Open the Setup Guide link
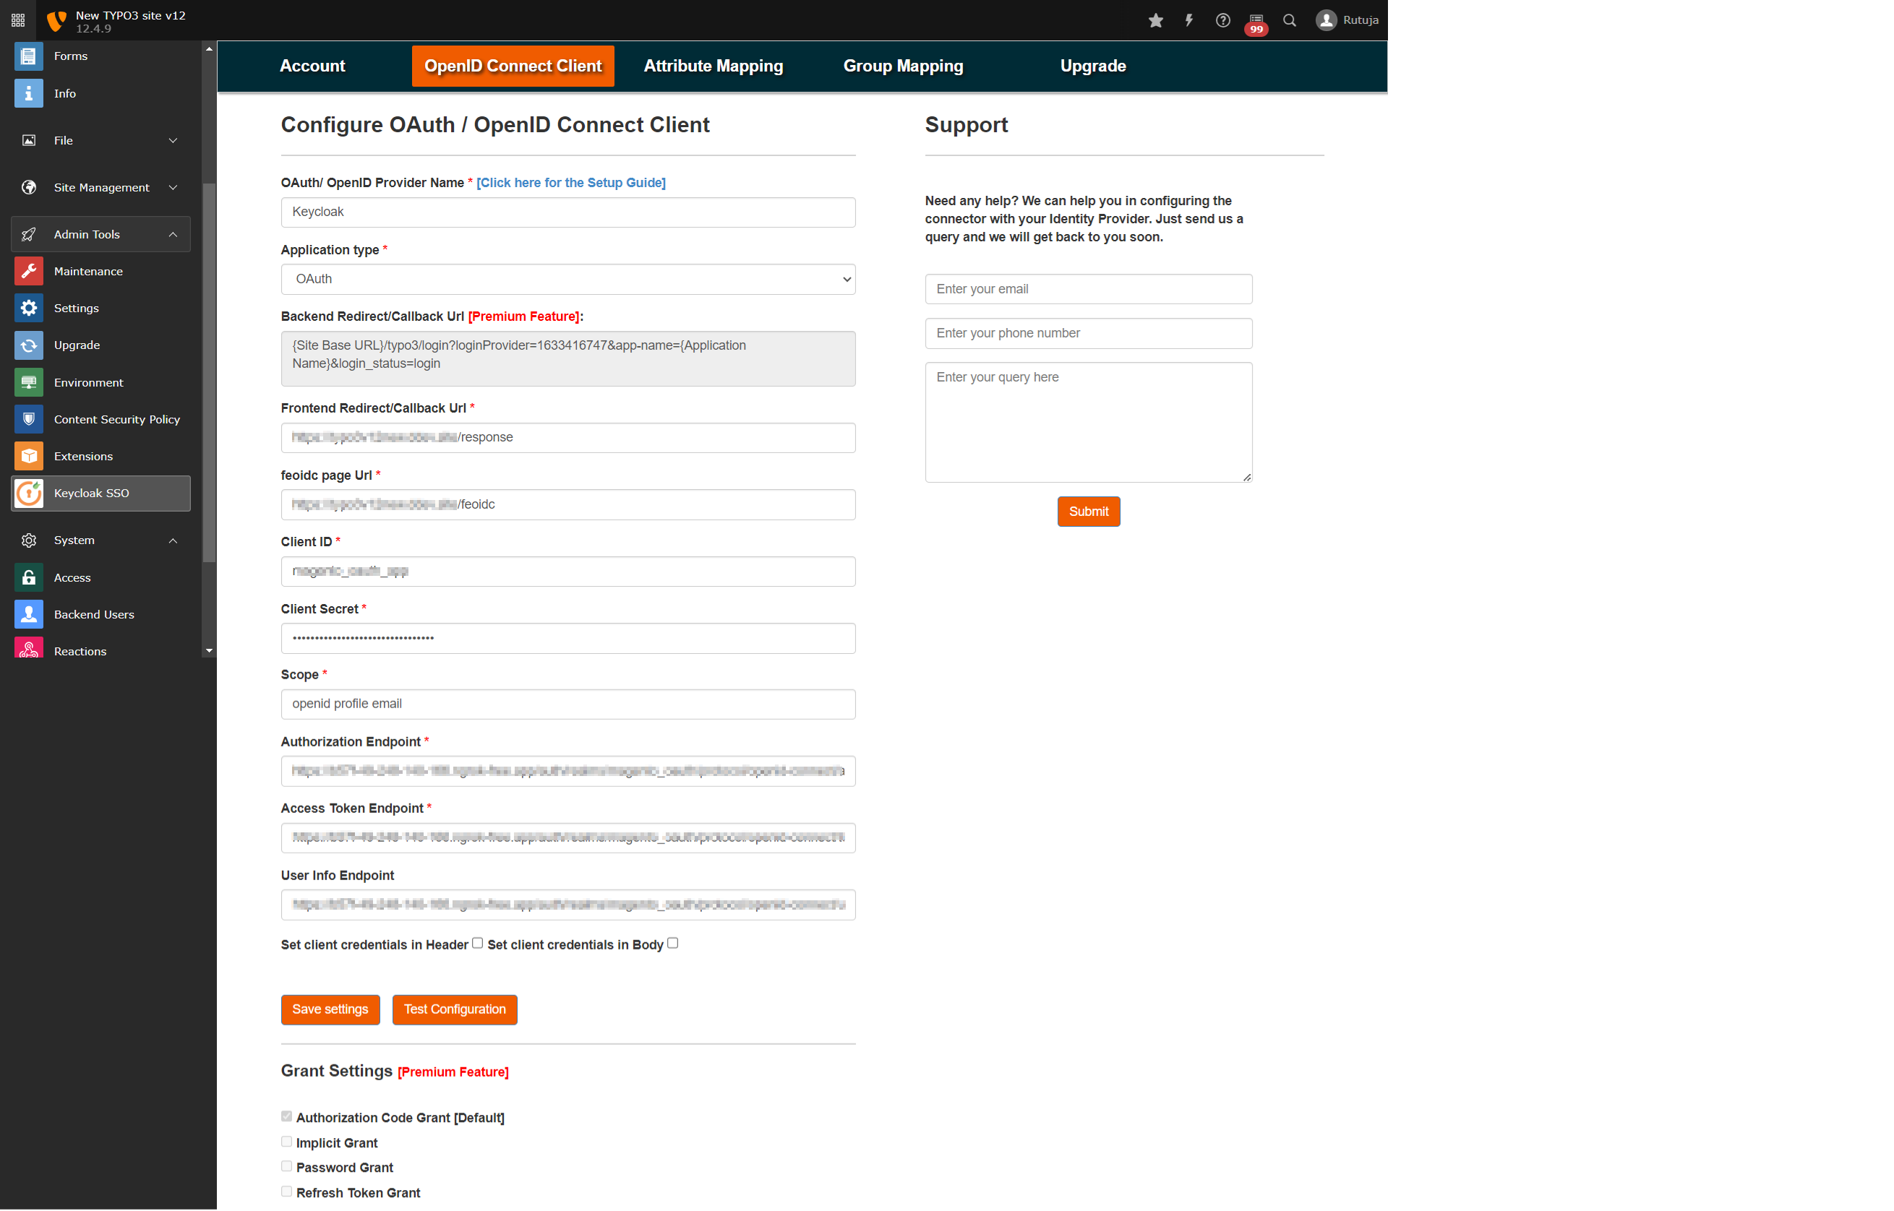Viewport: 1894px width, 1211px height. click(x=570, y=182)
